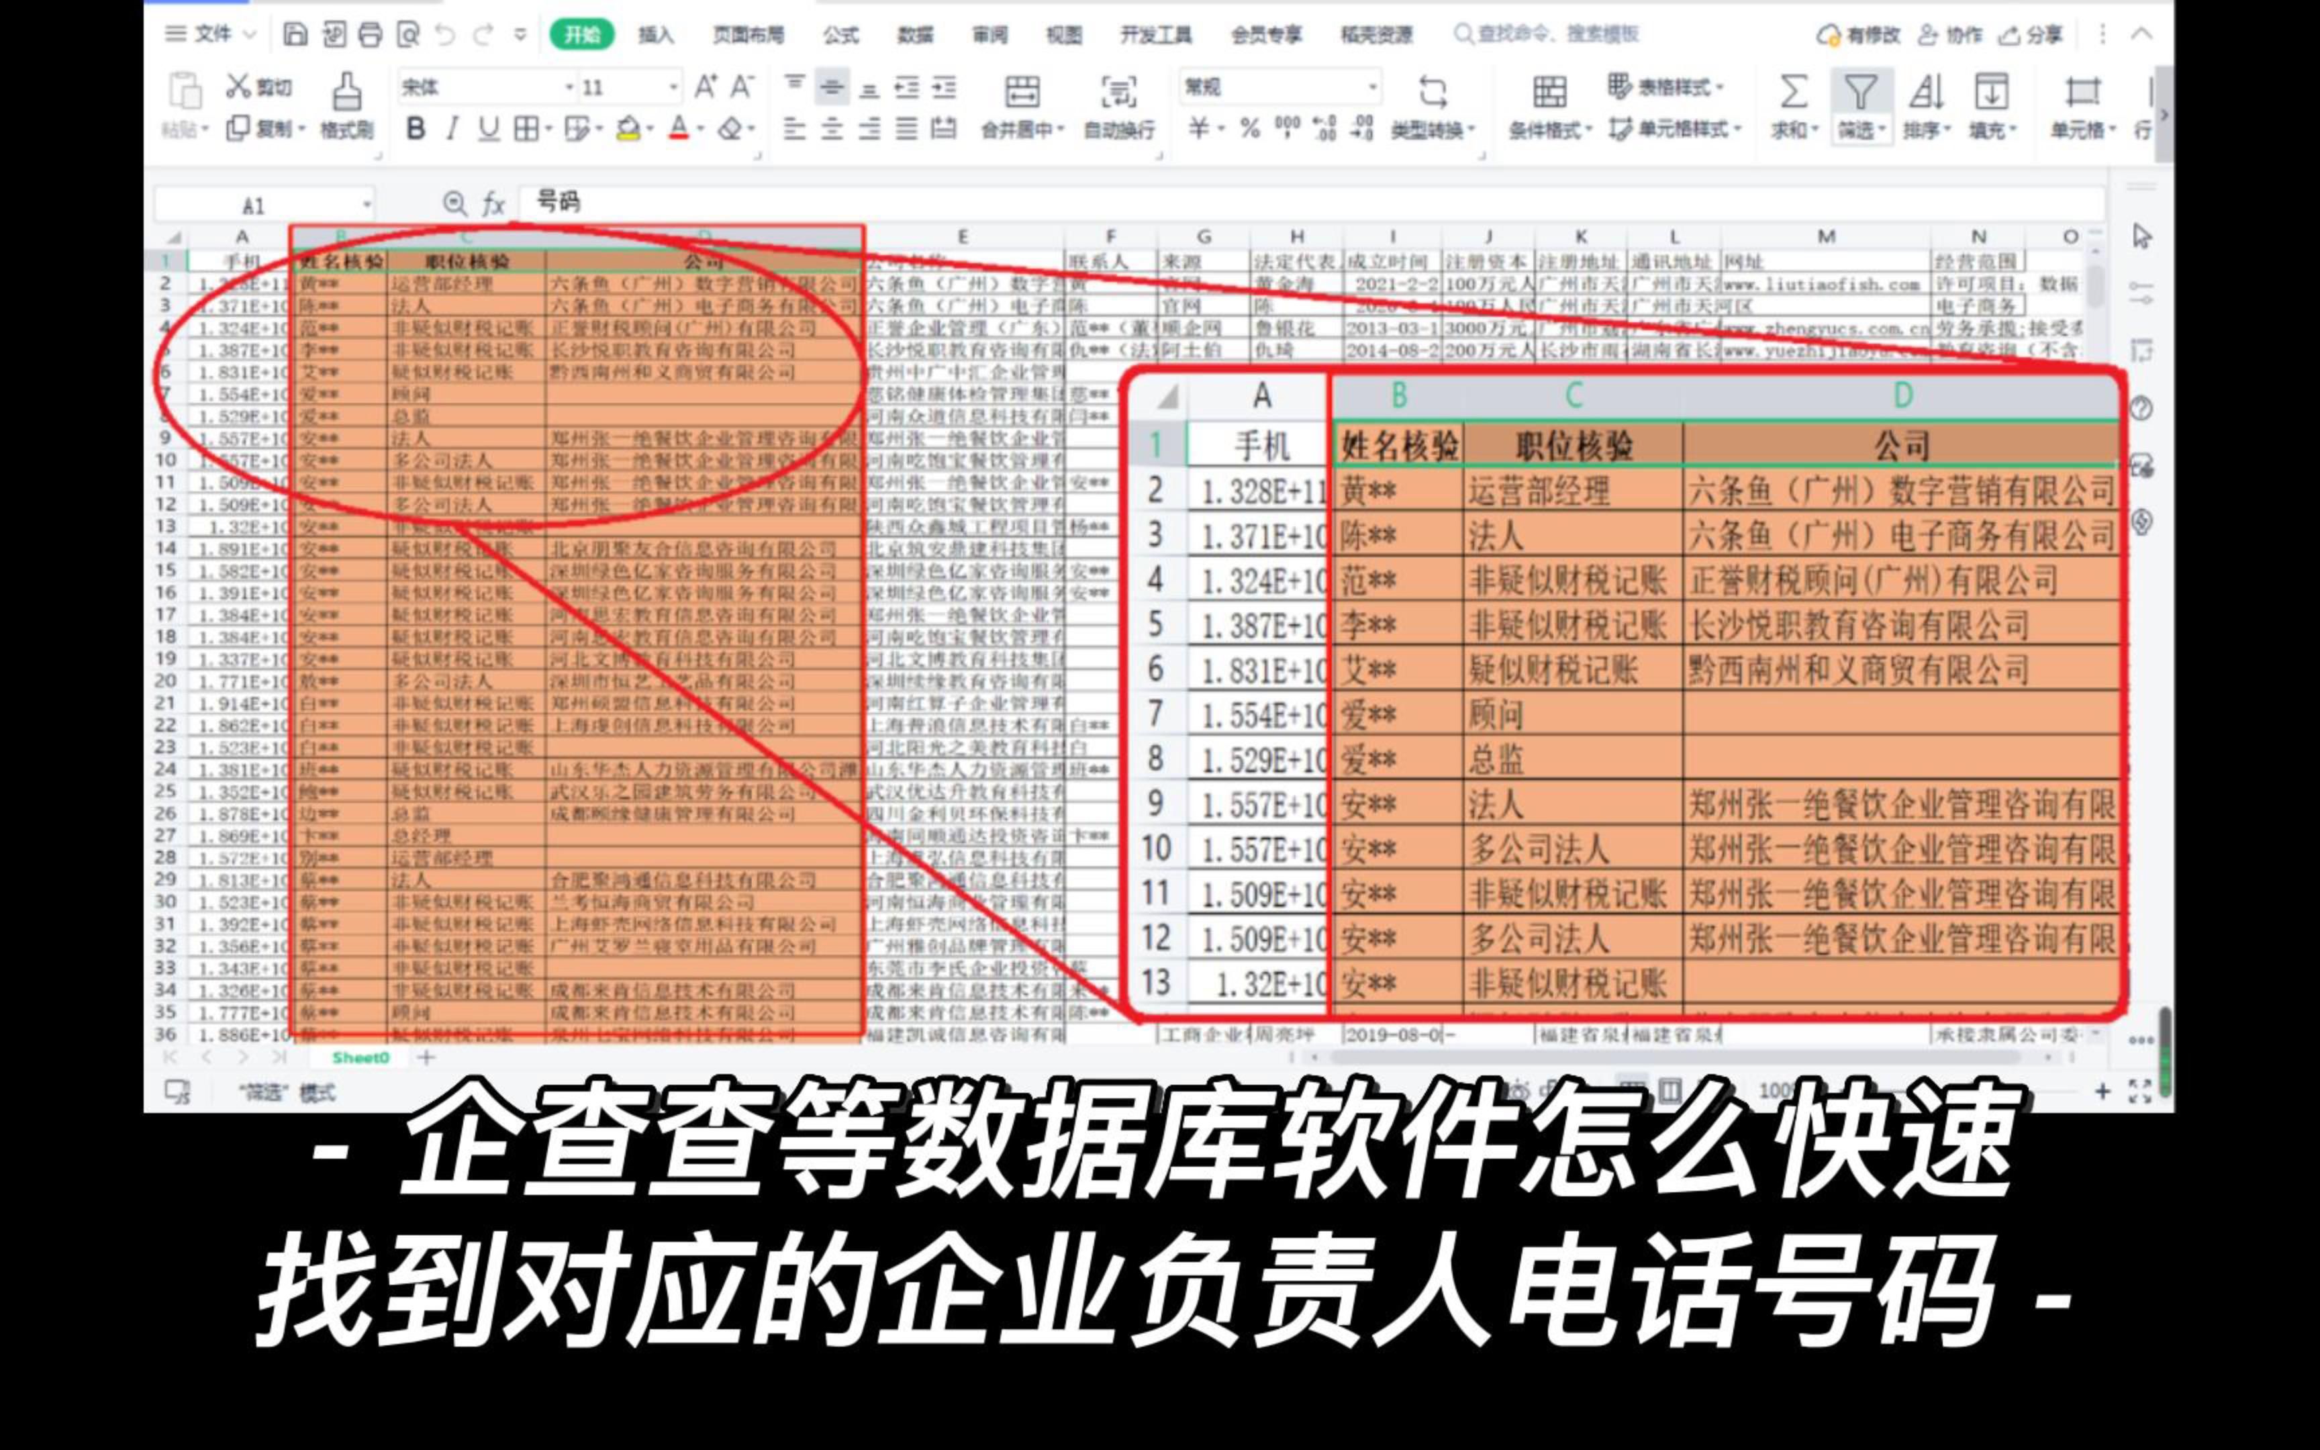Open the font size dropdown 11
2320x1450 pixels.
[x=673, y=87]
